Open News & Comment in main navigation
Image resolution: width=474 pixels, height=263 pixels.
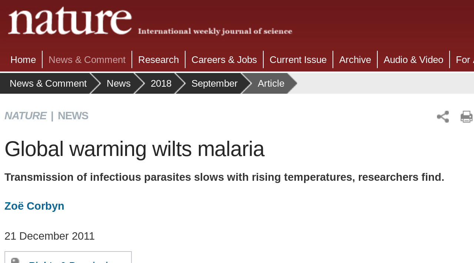pyautogui.click(x=87, y=60)
